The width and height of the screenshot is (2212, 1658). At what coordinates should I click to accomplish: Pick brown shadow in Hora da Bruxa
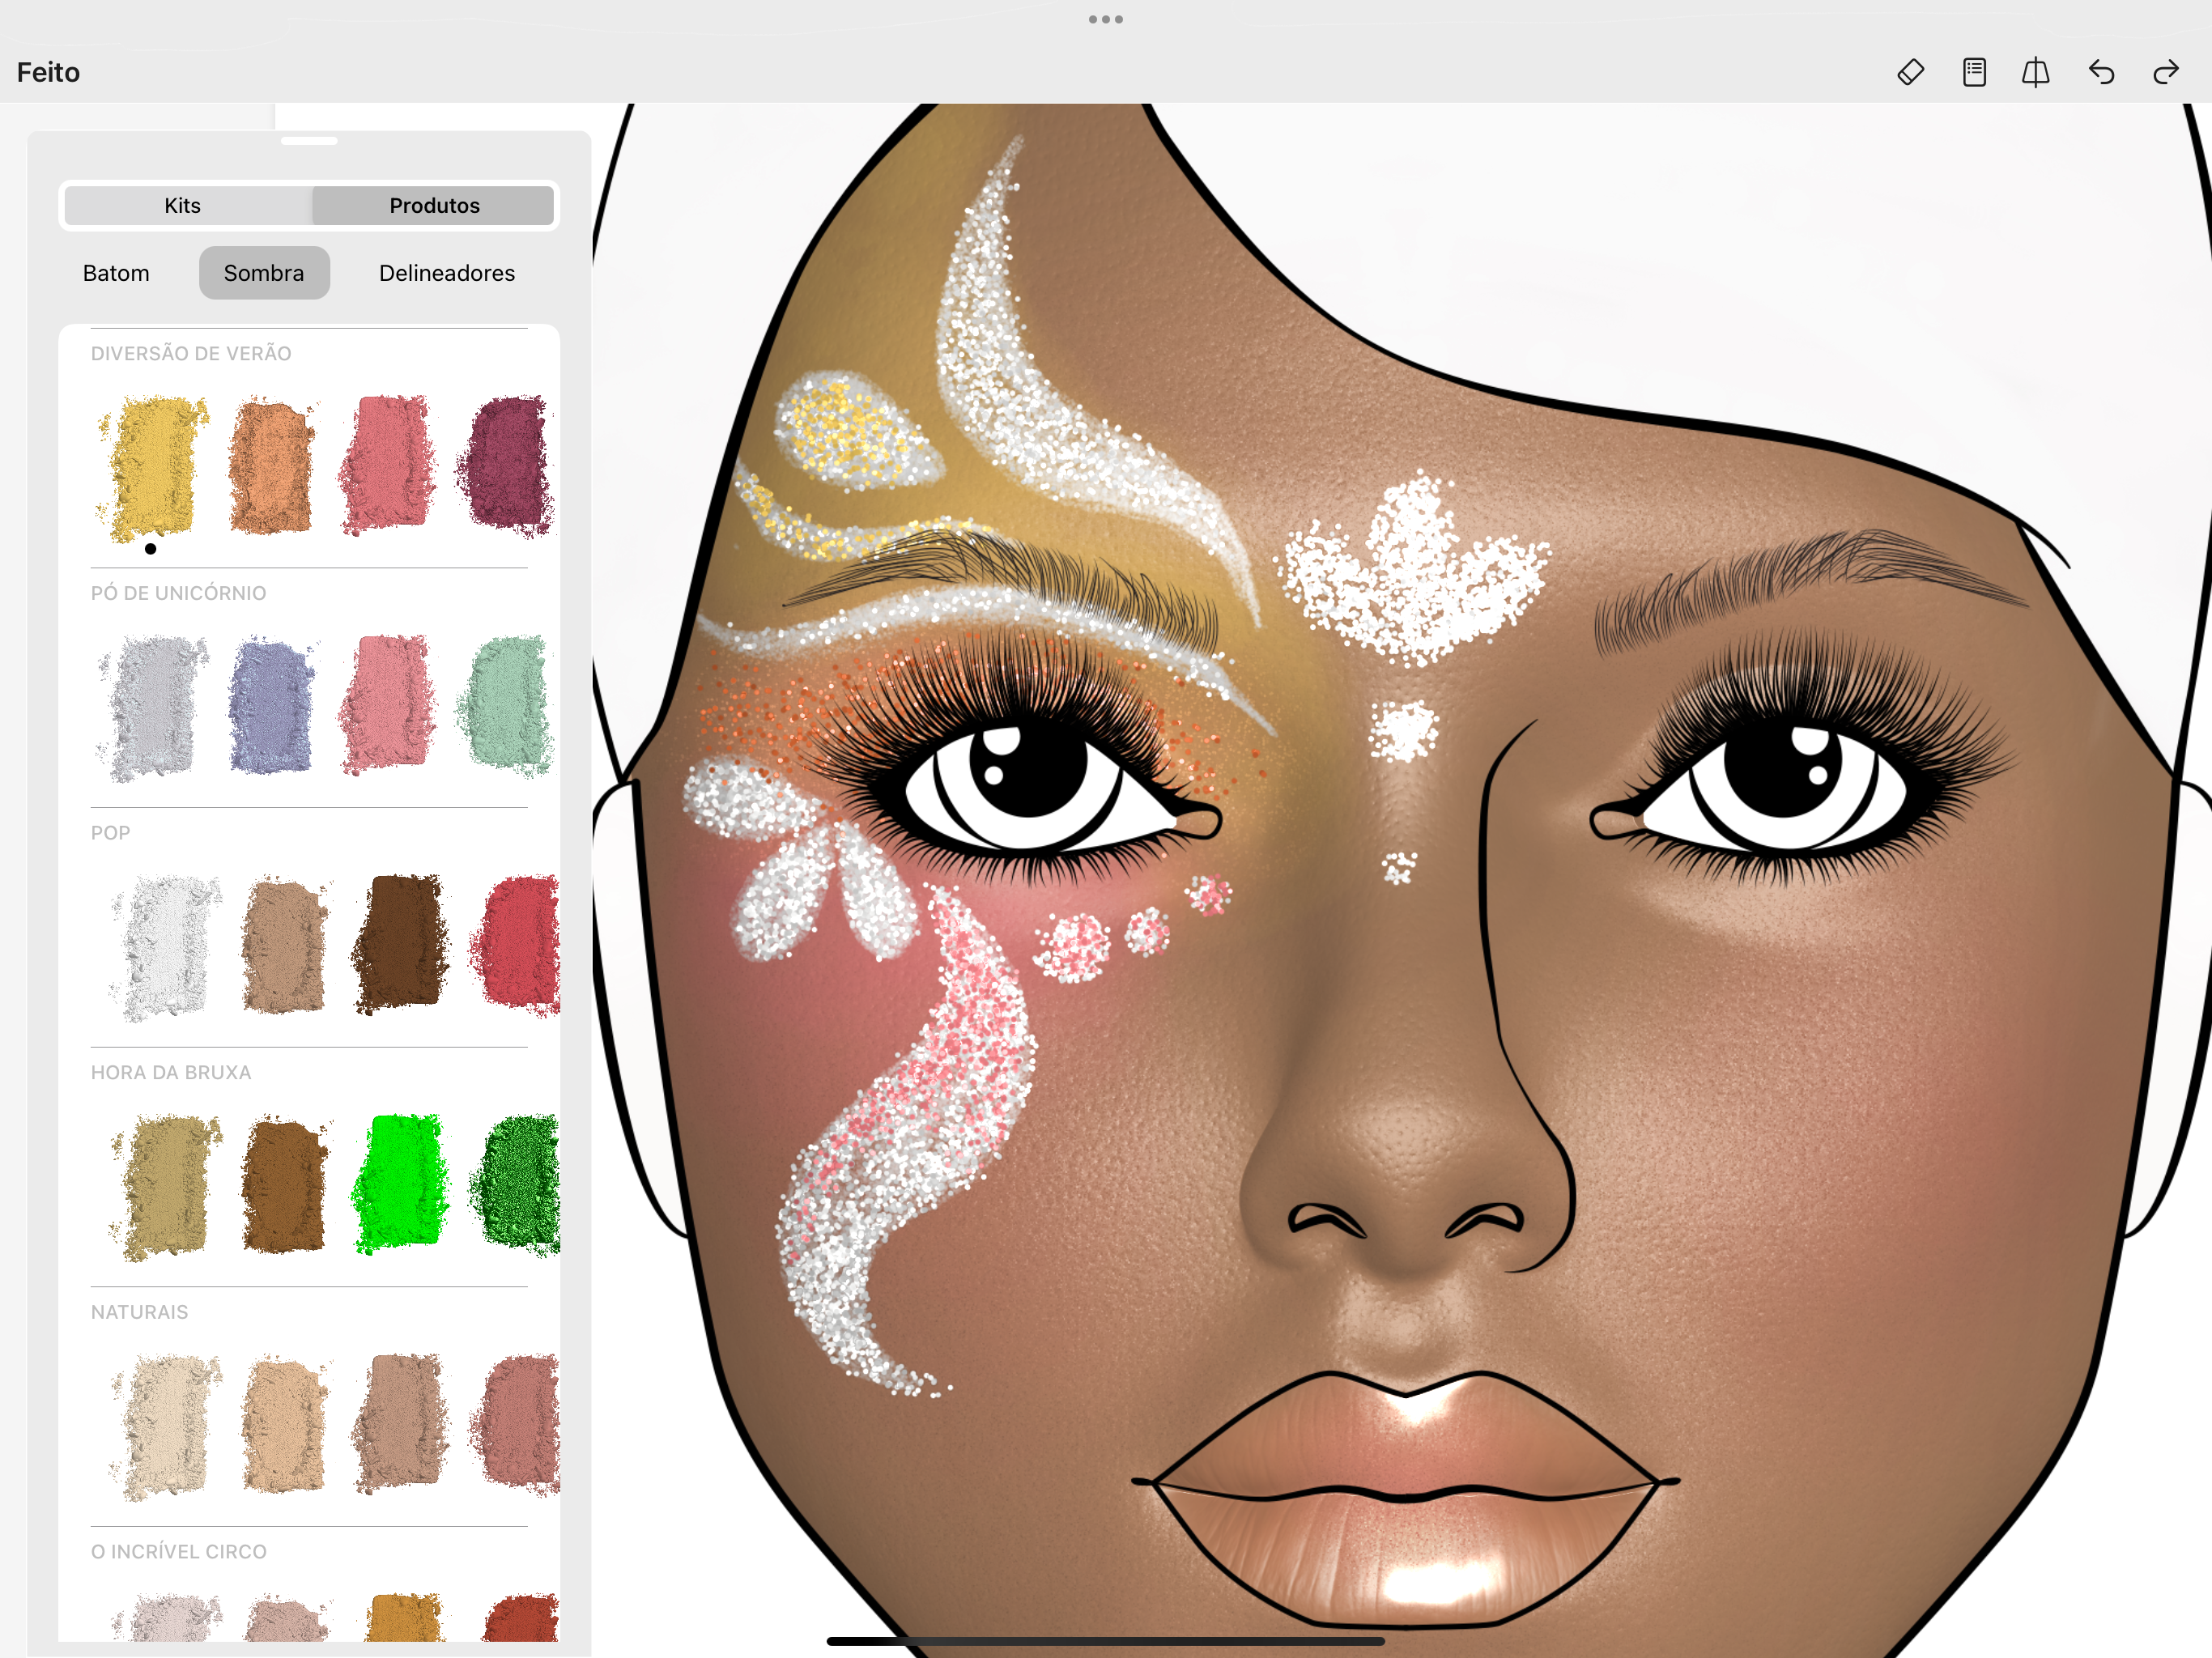(284, 1185)
